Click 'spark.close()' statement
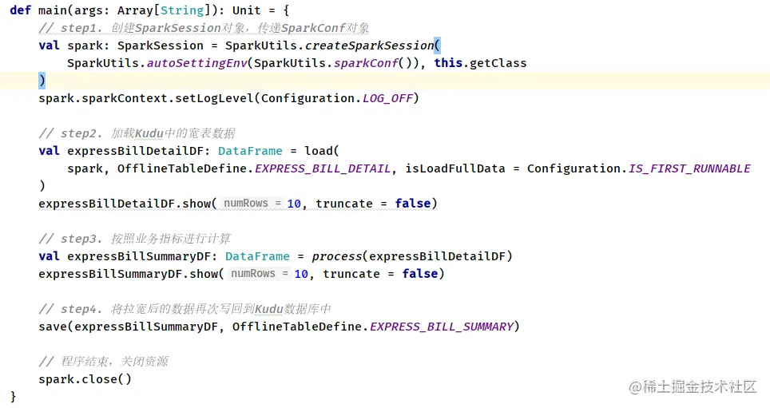770x408 pixels. (85, 379)
